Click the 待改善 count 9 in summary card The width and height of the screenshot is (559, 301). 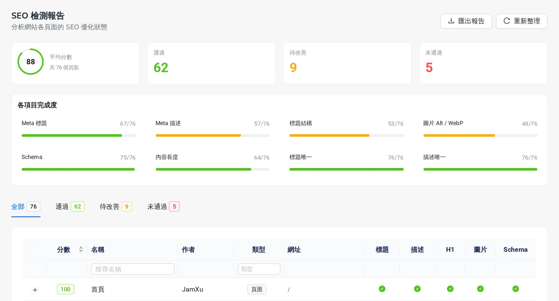tap(293, 67)
